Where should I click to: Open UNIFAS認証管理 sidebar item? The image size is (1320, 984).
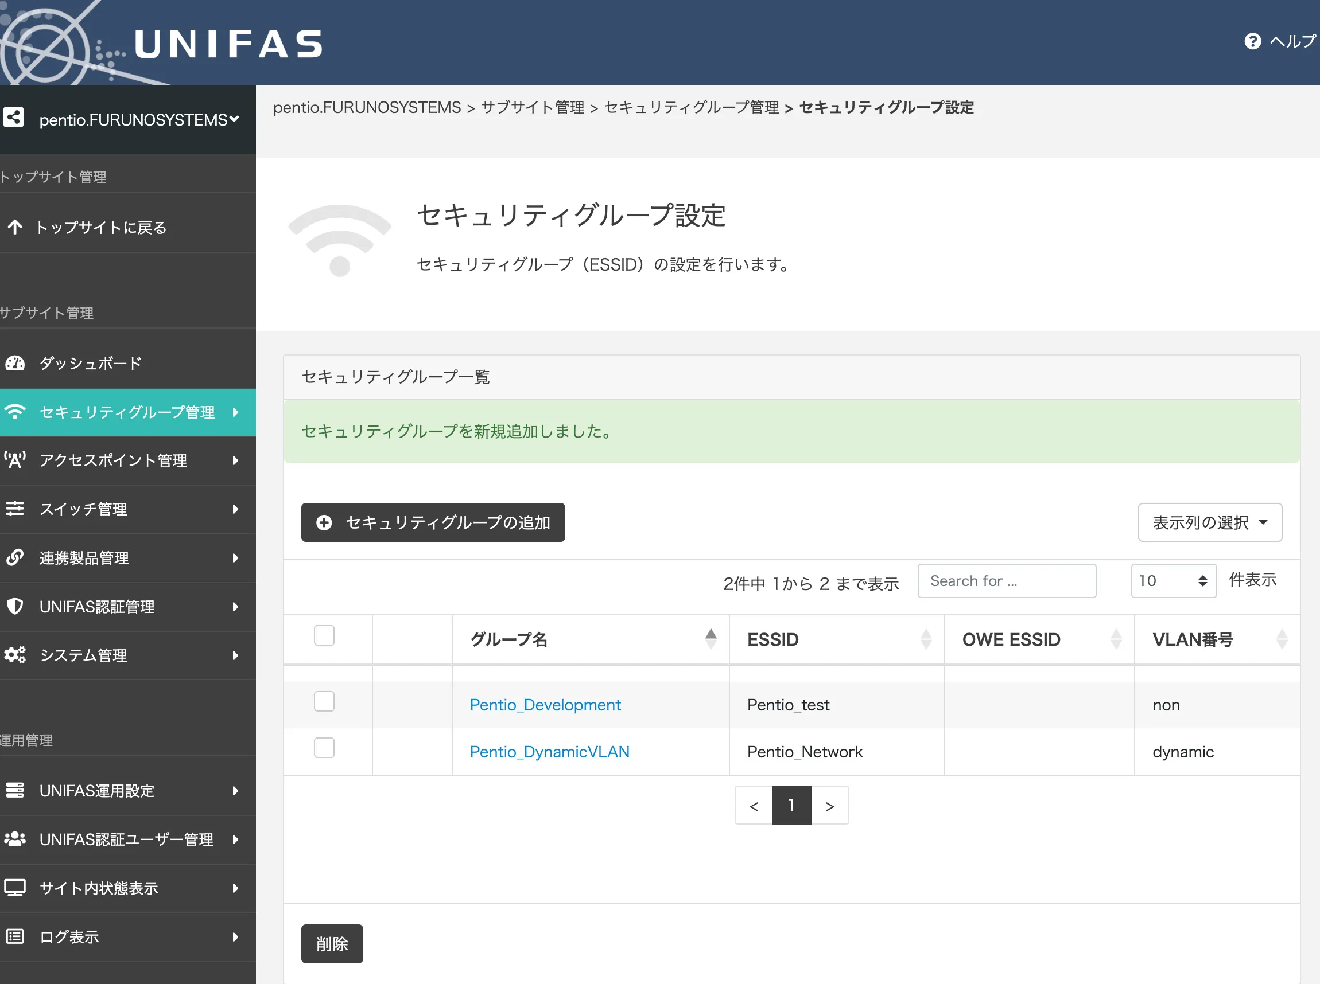96,606
